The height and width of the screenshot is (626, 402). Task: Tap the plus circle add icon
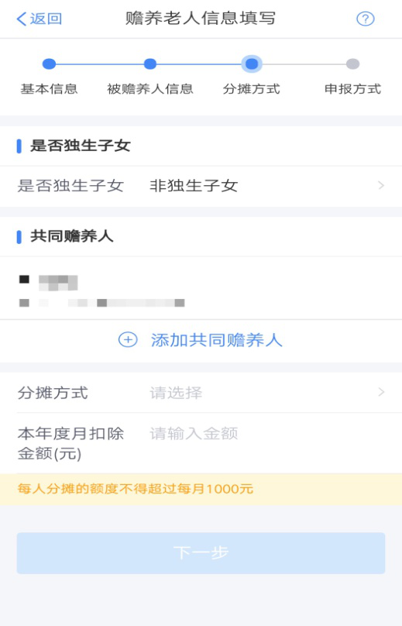128,340
